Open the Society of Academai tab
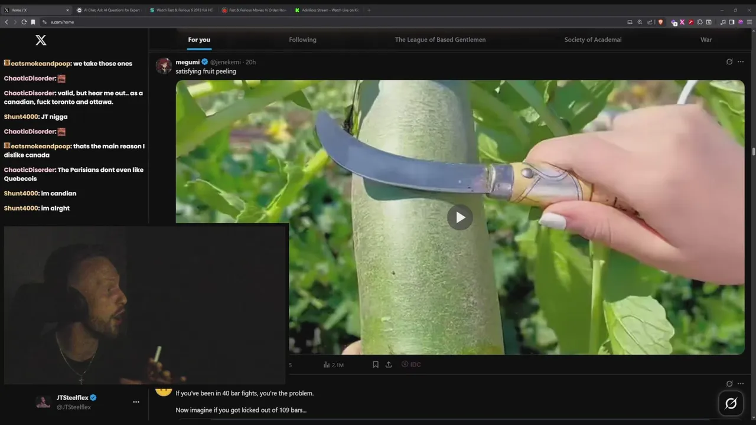The width and height of the screenshot is (756, 425). pos(593,40)
